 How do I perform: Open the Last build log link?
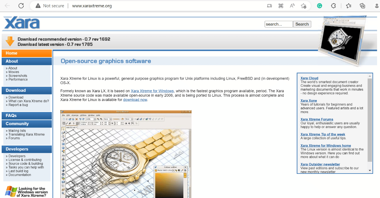coord(18,171)
